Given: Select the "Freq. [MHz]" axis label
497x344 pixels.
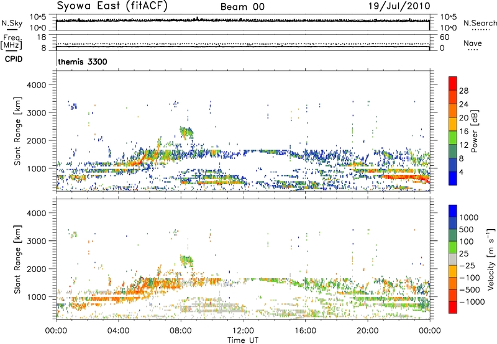Looking at the screenshot, I should pyautogui.click(x=12, y=42).
